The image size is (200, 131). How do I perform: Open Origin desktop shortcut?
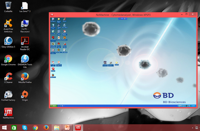tap(25, 94)
